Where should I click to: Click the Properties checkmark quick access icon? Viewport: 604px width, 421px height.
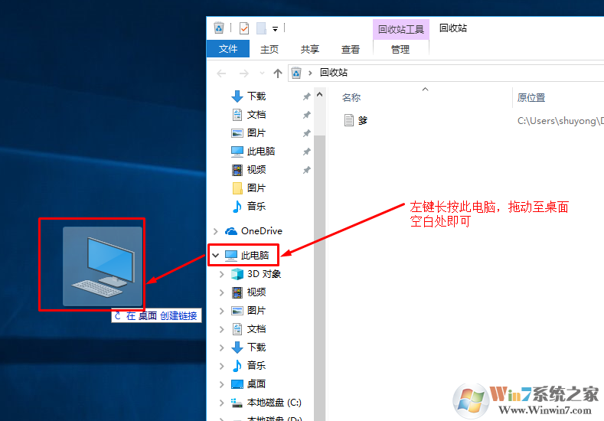(244, 28)
